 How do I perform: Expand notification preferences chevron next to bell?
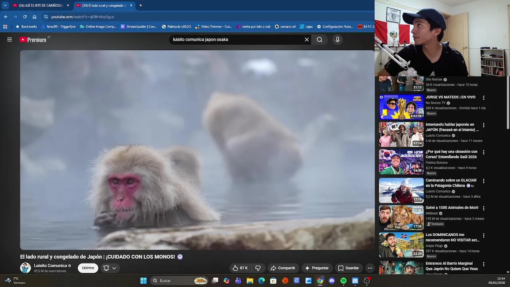[x=114, y=268]
